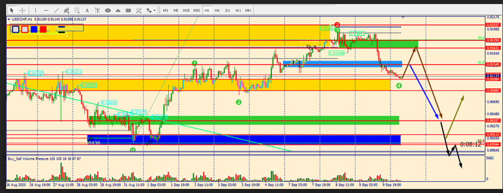The height and width of the screenshot is (193, 503).
Task: Click the 0.90695 price scale value
Action: point(492,102)
